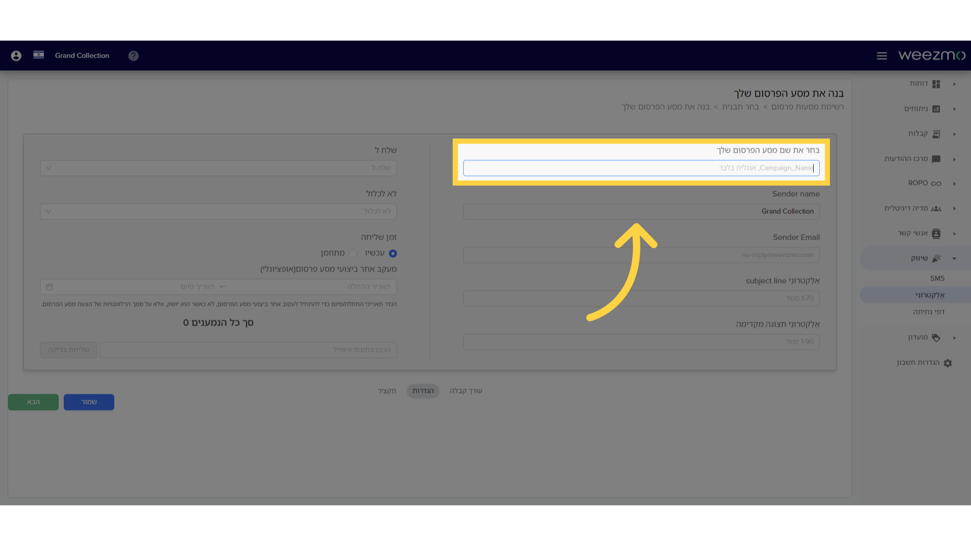
Task: Open the דפי נחיתה submenu item
Action: pos(929,312)
